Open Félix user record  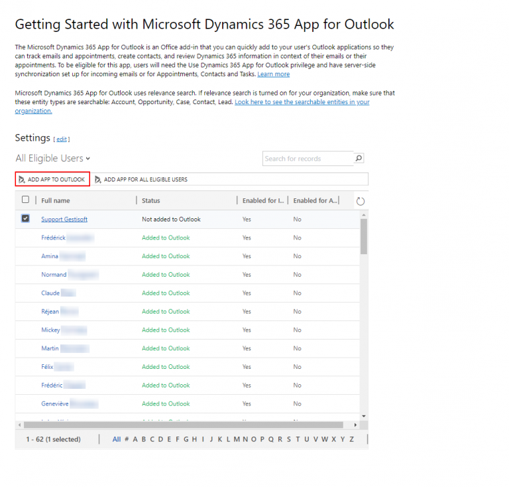coord(47,367)
